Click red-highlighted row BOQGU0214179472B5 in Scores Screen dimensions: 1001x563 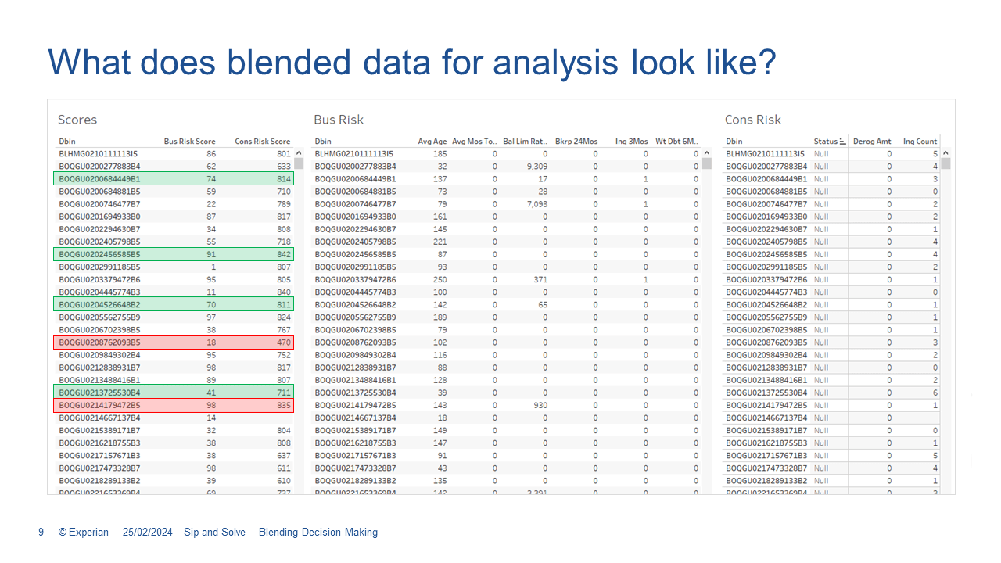coord(174,405)
